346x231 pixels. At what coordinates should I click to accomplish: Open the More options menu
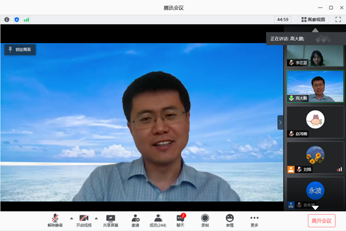pos(254,221)
